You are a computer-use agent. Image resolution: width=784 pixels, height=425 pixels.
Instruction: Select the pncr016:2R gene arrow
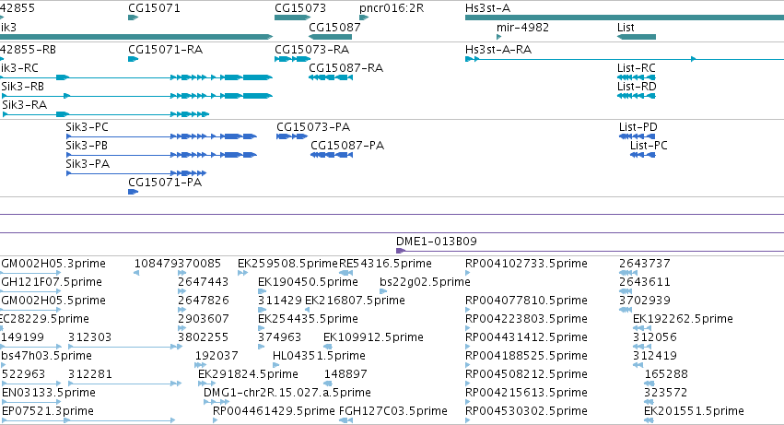(x=364, y=18)
